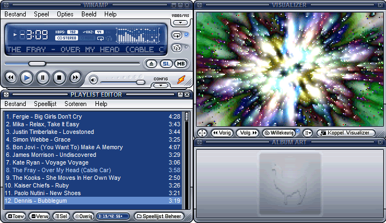Click the Sel selection button
The height and width of the screenshot is (223, 386).
coord(61,216)
